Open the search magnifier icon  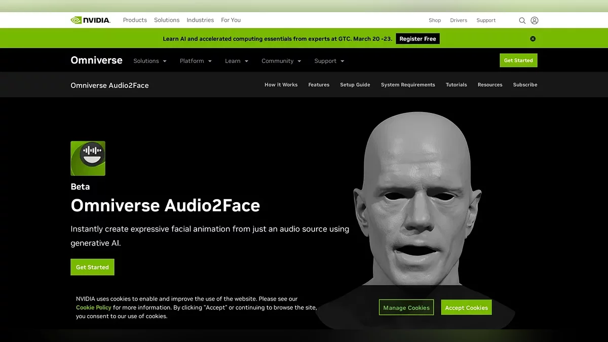[x=522, y=21]
